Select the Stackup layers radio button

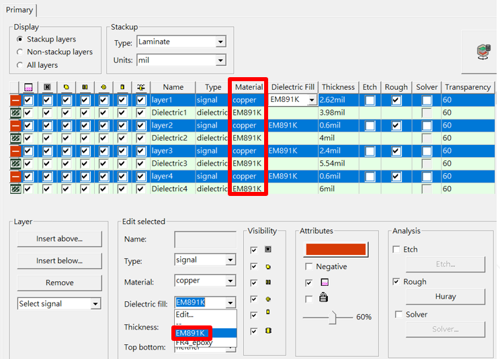click(19, 39)
